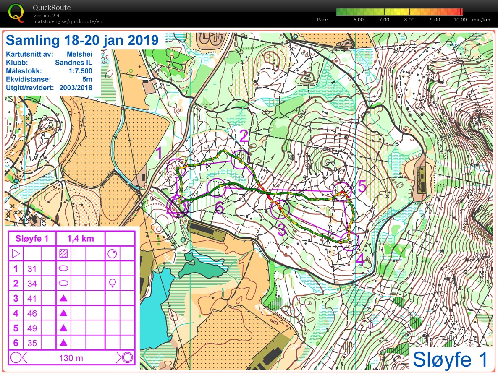
Task: Click the 10:00 pace scale label
Action: click(x=460, y=20)
